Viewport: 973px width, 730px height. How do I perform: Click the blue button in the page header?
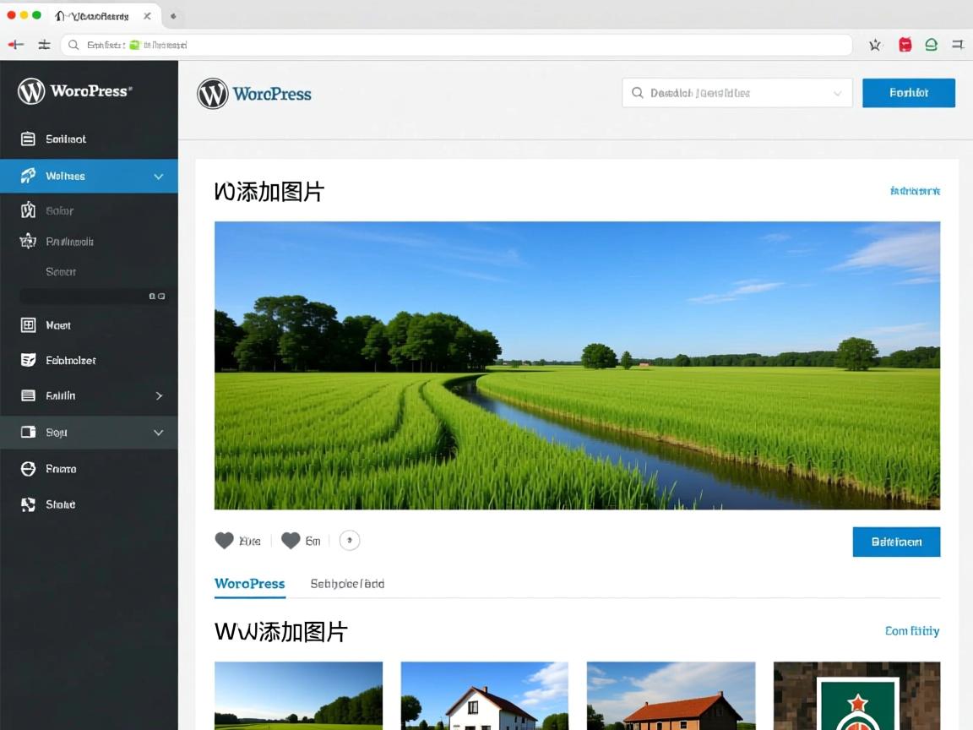pyautogui.click(x=908, y=93)
